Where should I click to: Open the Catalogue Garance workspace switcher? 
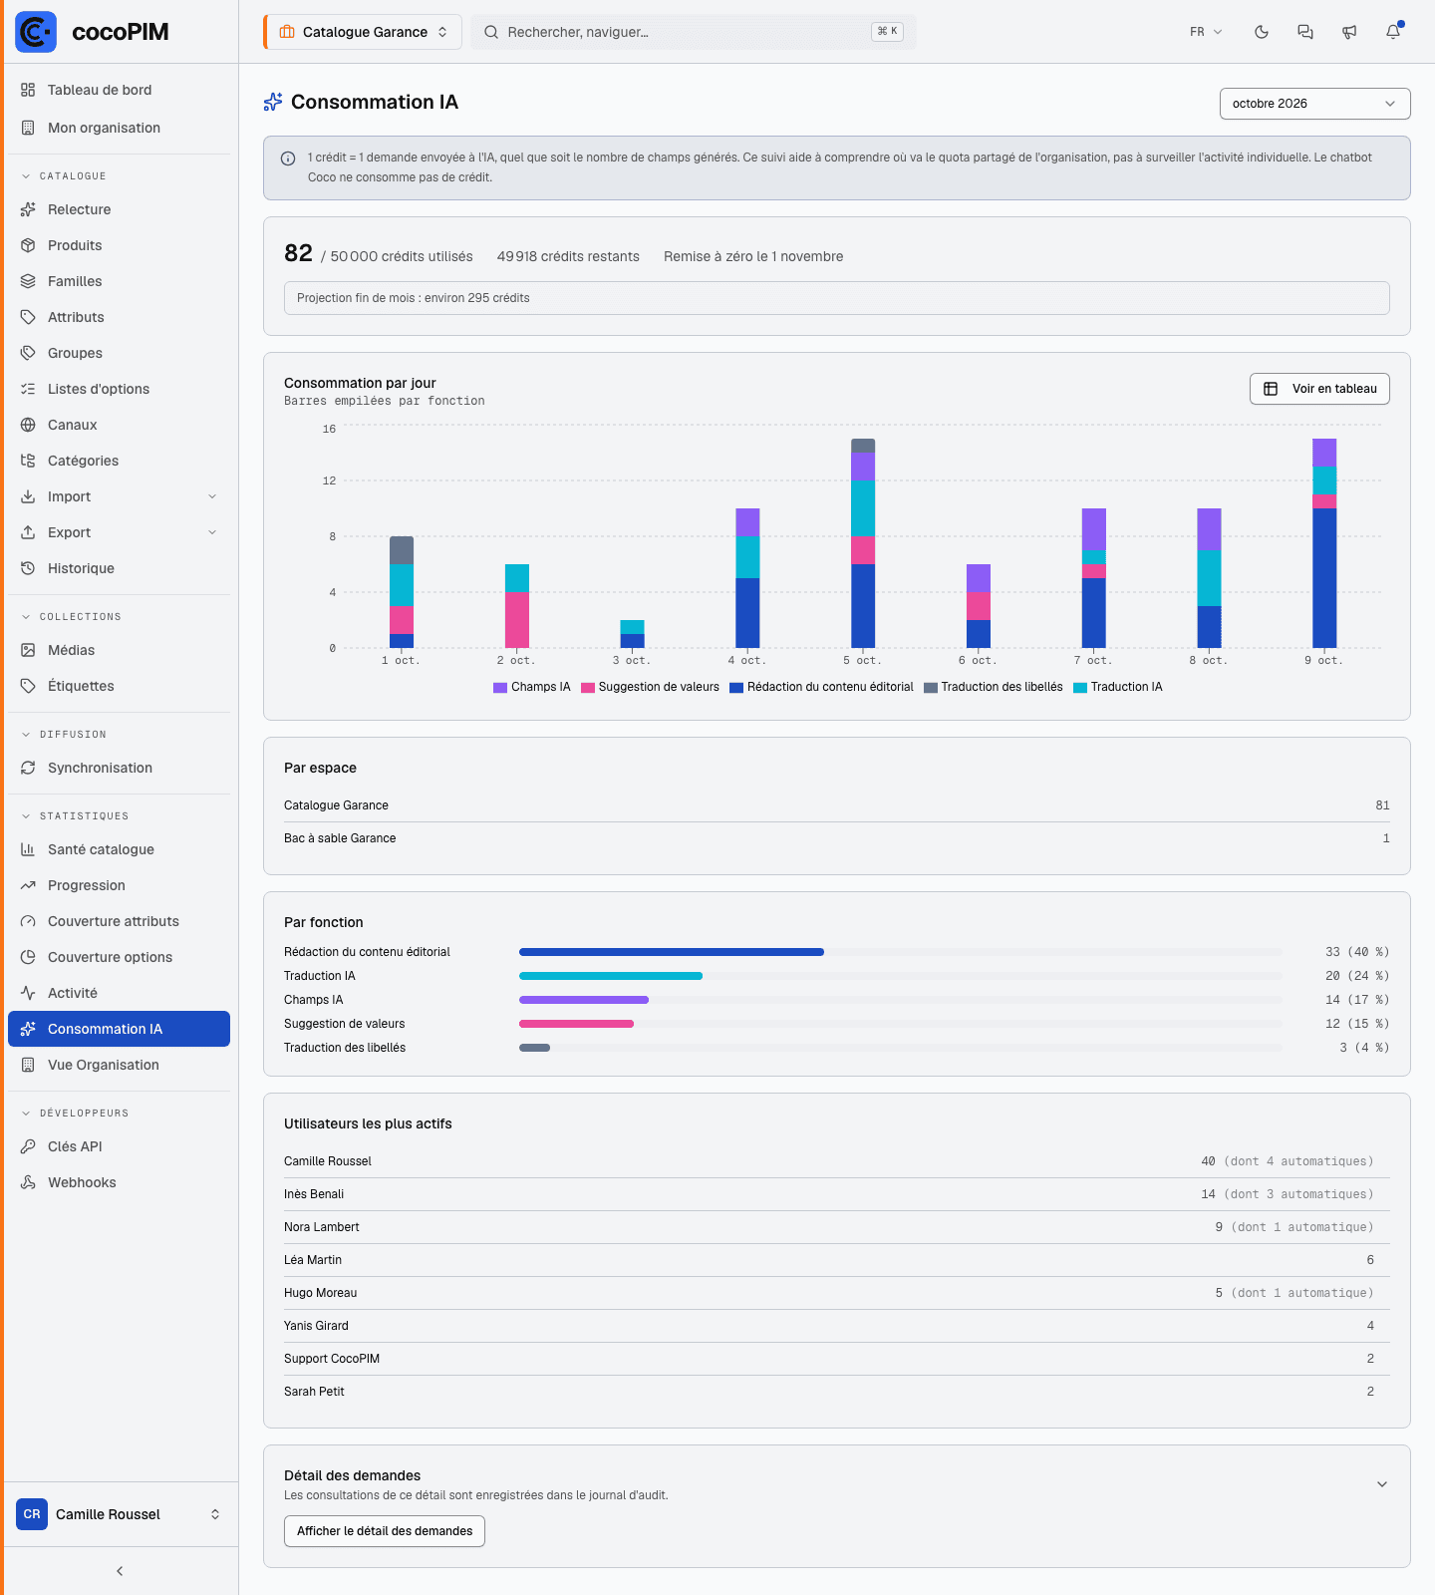pyautogui.click(x=363, y=32)
